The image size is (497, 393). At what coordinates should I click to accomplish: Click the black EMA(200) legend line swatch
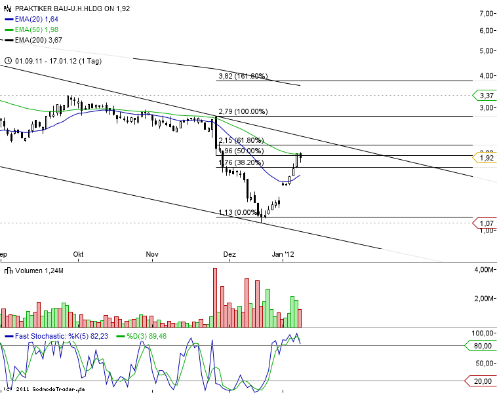pyautogui.click(x=9, y=40)
